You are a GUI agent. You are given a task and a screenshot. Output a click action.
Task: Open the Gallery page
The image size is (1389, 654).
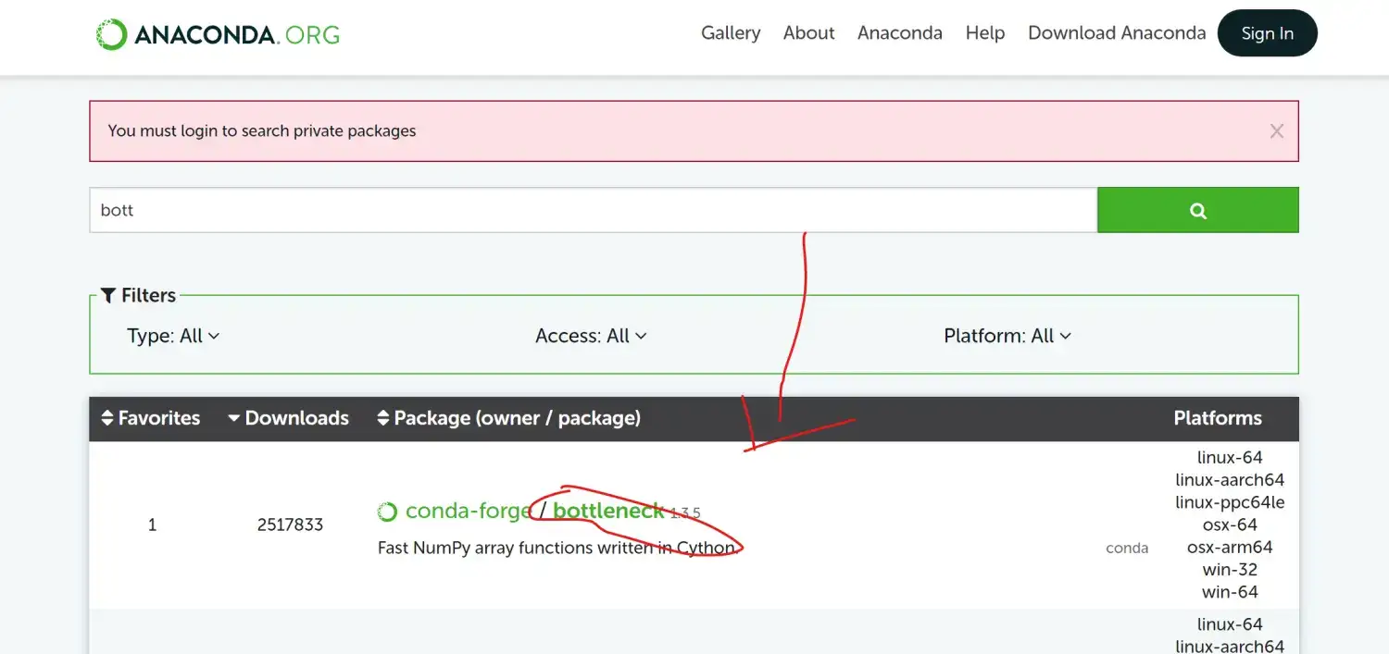point(731,33)
